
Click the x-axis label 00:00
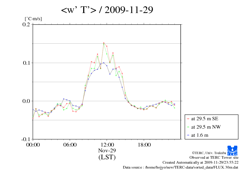[33, 145]
